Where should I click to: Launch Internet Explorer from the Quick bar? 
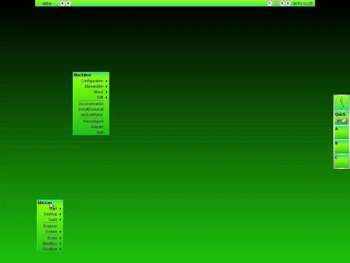coord(339,121)
